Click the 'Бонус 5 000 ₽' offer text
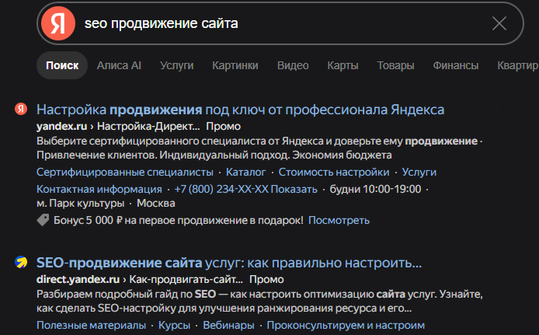Image resolution: width=539 pixels, height=335 pixels. click(179, 220)
